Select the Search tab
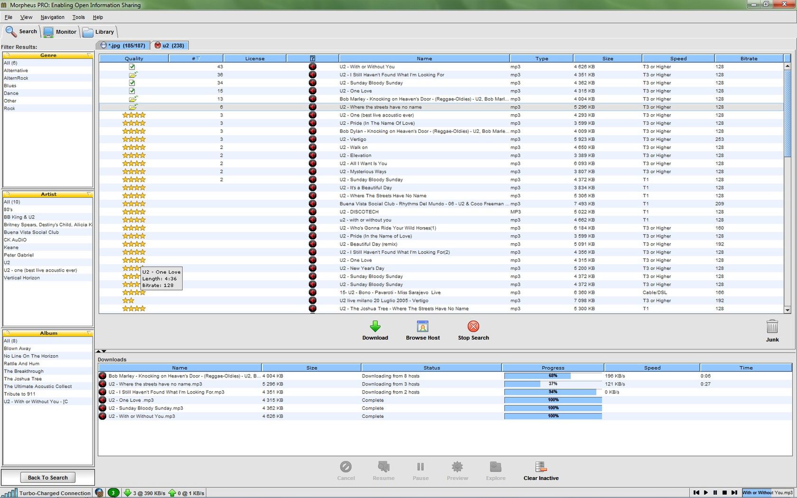Screen dimensions: 797x498 [x=21, y=31]
